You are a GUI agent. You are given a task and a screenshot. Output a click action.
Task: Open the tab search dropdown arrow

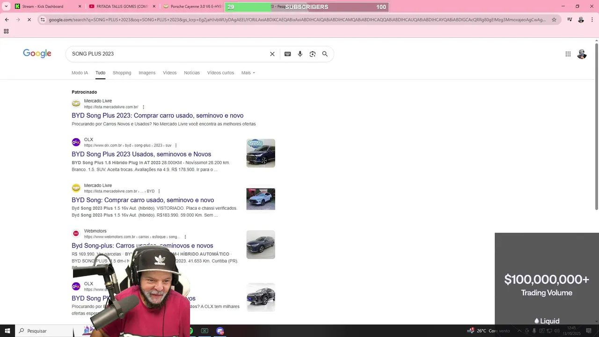tap(6, 7)
